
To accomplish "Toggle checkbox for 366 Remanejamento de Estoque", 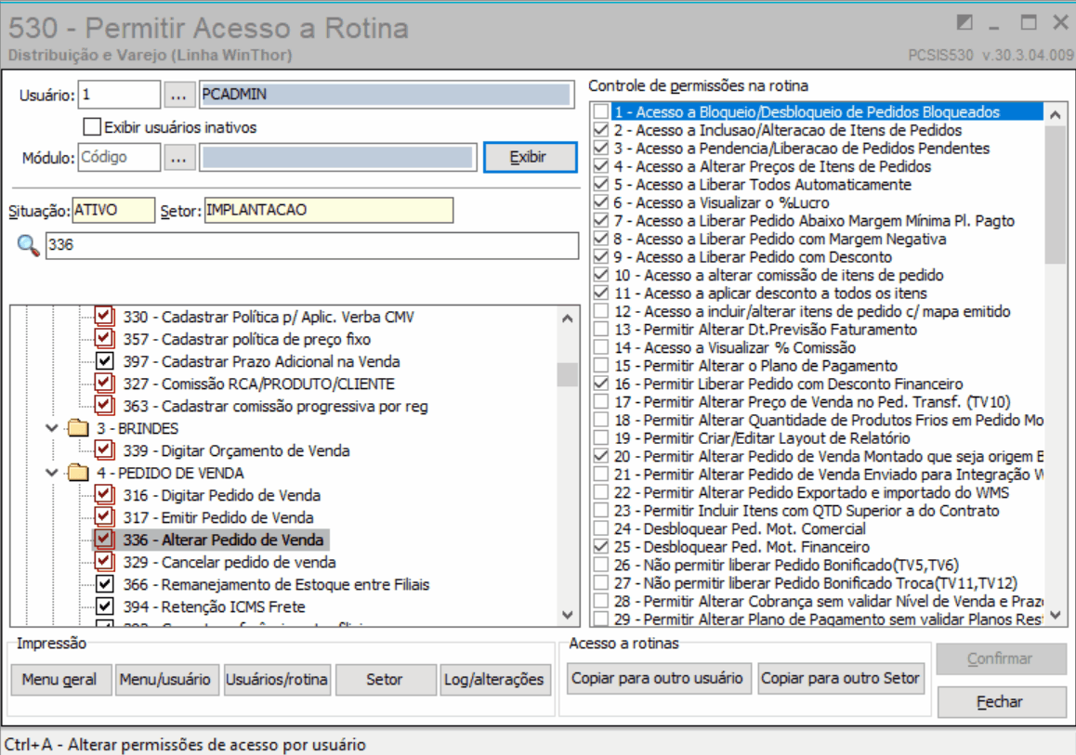I will click(x=104, y=584).
